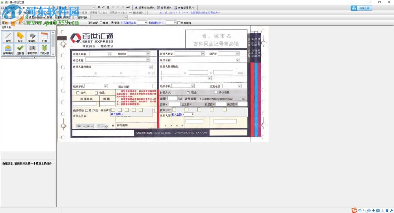Open Sogou input method icon in tray
The height and width of the screenshot is (213, 394).
coord(354,210)
